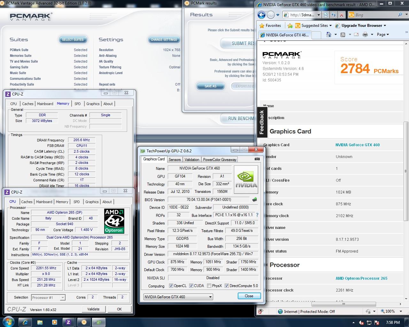Click the IE home icon
Screen dimensions: 409x327
pyautogui.click(x=328, y=34)
